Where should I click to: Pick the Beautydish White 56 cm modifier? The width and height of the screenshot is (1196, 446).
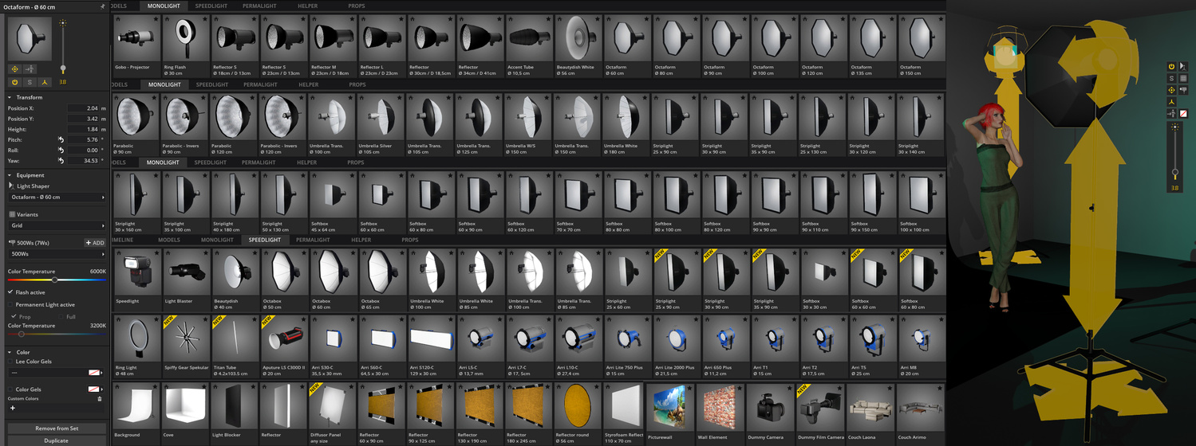point(578,44)
